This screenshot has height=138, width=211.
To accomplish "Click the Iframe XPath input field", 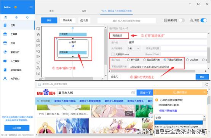I will [x=184, y=54].
